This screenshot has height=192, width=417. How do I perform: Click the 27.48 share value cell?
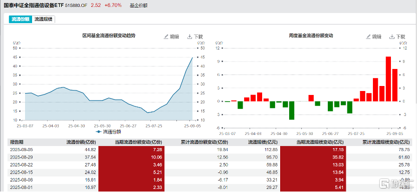(90, 164)
